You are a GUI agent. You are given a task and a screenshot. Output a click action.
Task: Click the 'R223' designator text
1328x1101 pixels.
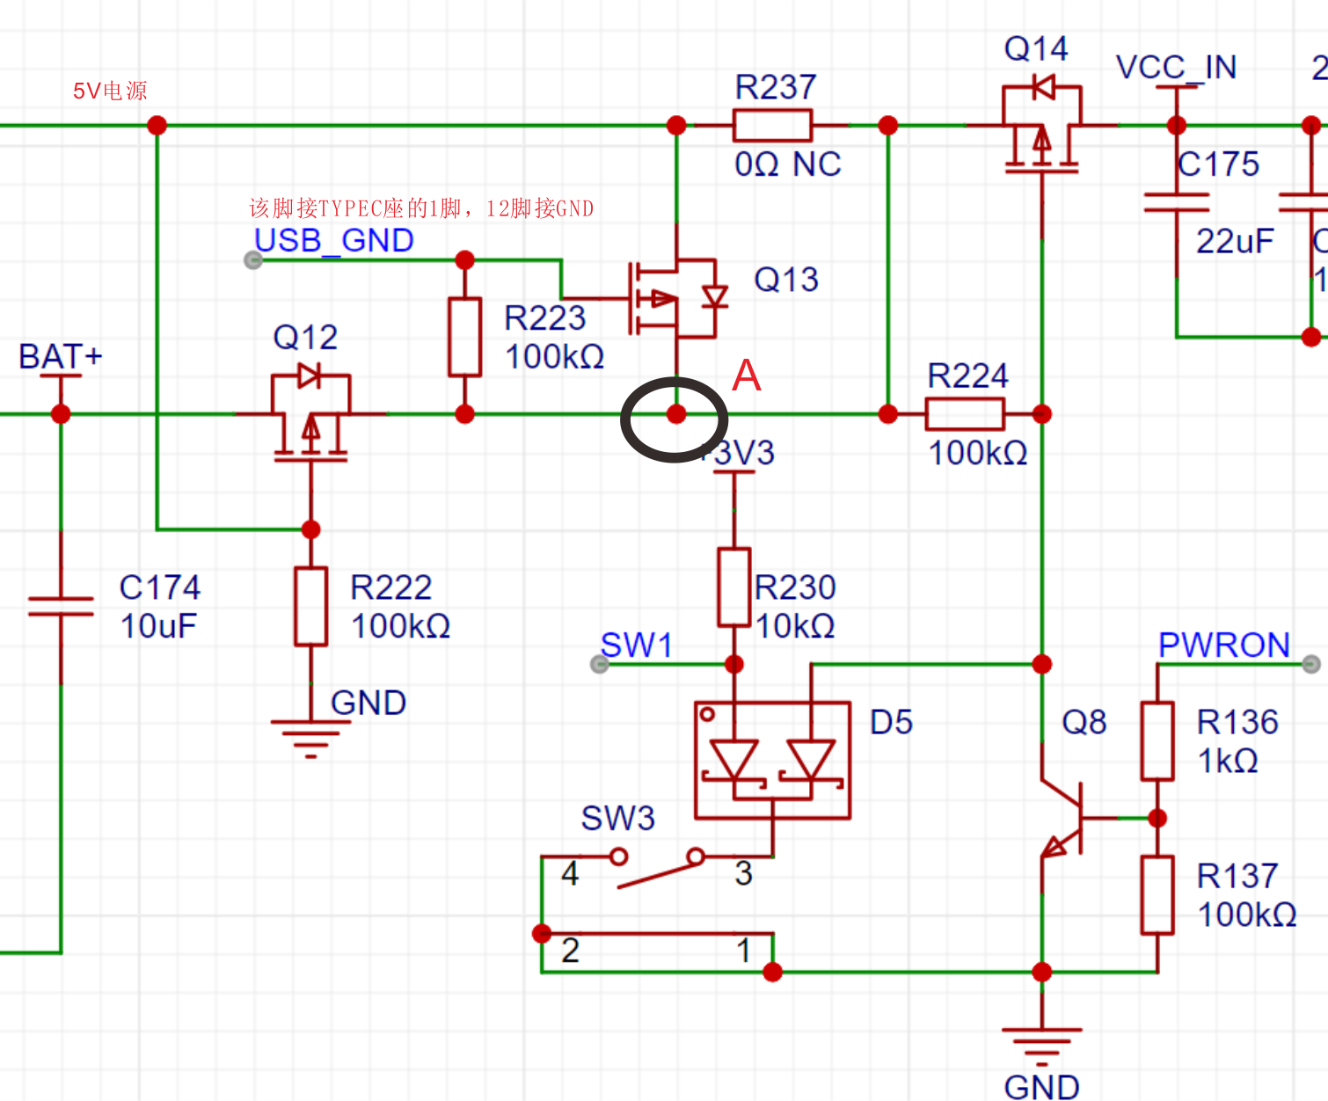click(x=545, y=317)
